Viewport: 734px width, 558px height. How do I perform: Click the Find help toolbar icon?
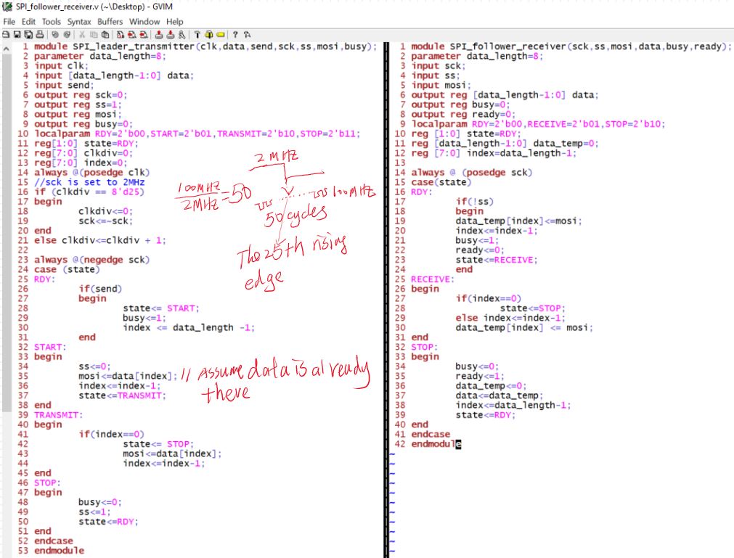247,35
